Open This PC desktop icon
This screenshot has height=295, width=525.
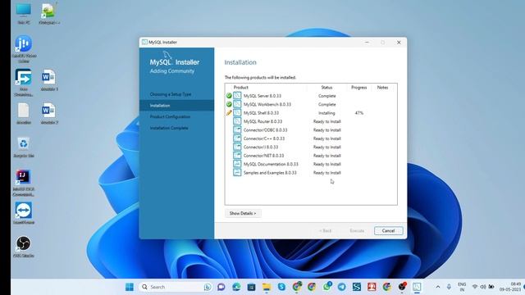coord(24,13)
